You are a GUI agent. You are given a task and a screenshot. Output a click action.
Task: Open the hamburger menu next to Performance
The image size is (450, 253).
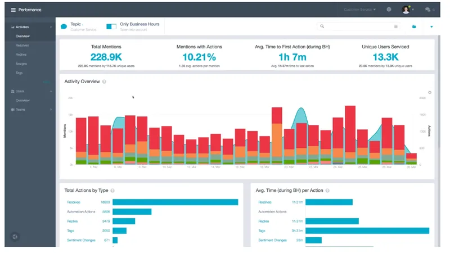coord(13,10)
